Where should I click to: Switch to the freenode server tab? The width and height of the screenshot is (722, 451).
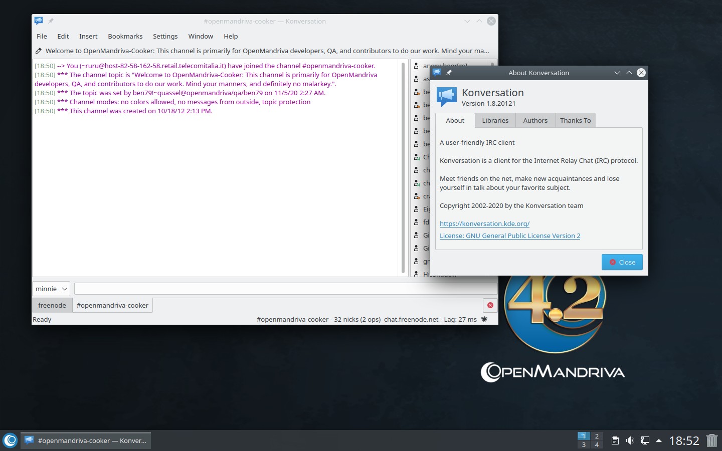(x=52, y=305)
